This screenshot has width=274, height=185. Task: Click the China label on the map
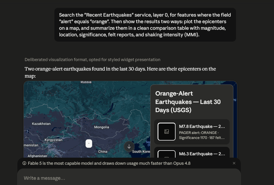click(x=103, y=152)
